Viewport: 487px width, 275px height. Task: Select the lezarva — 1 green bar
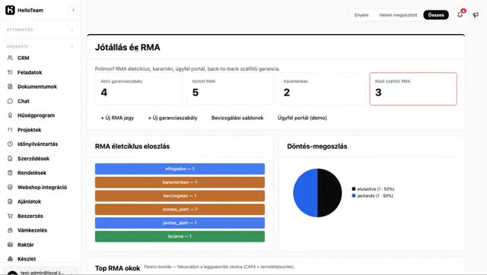(x=180, y=236)
